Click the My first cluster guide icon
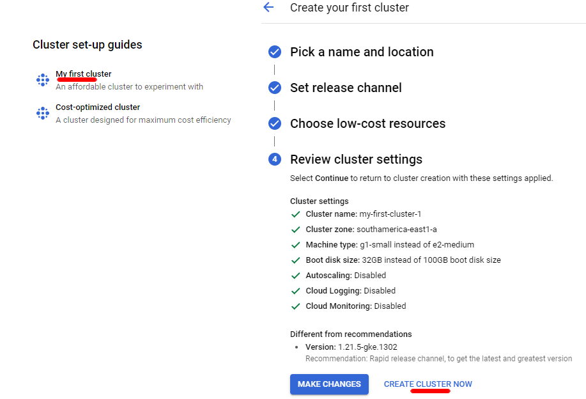Screen dimensions: 586x399 click(x=43, y=80)
